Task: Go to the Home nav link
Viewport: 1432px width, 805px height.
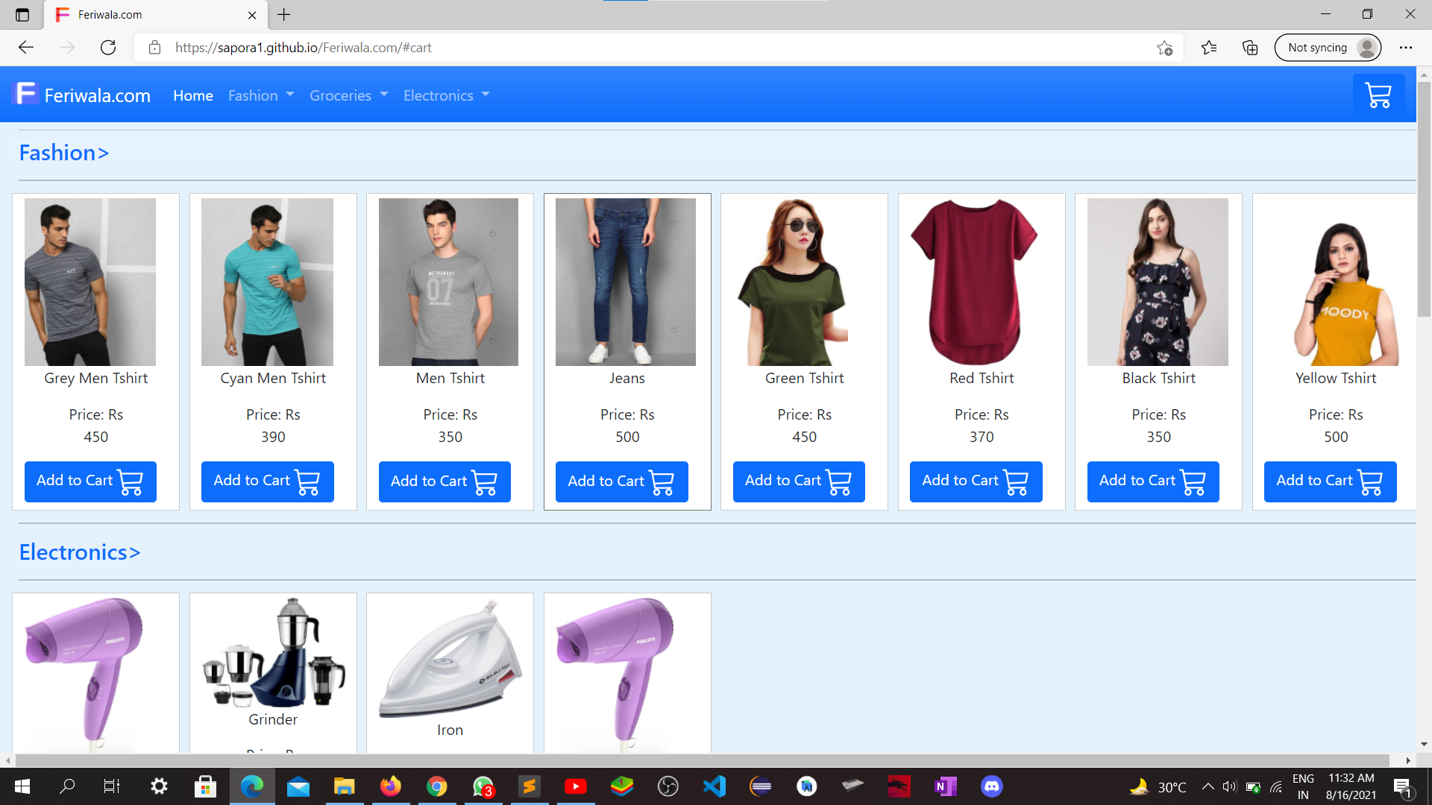Action: tap(193, 95)
